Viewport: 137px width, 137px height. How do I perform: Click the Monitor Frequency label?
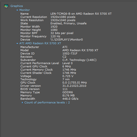(33, 37)
